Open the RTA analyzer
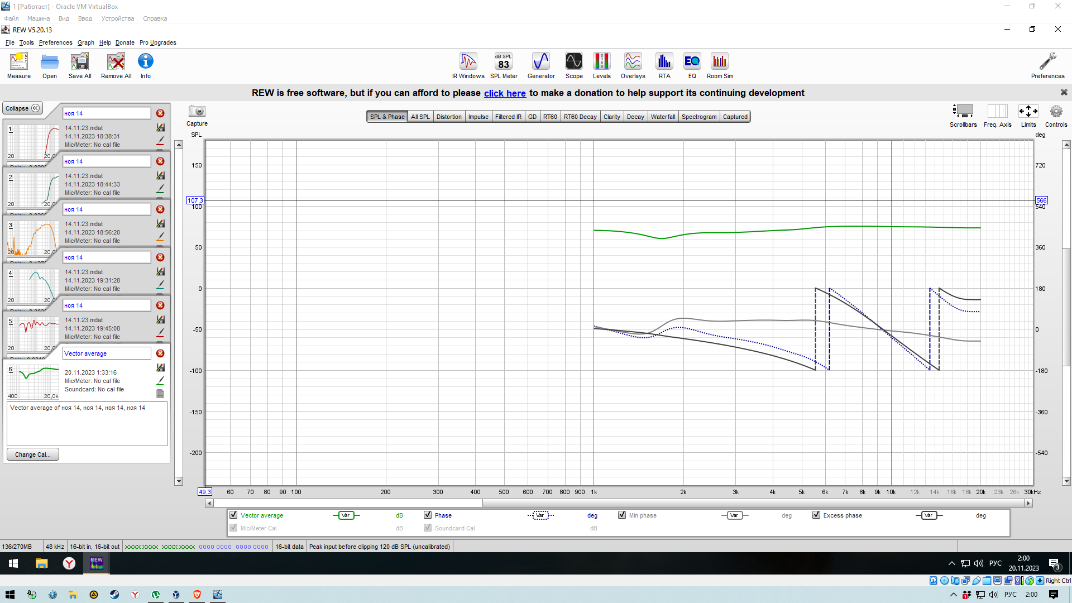 coord(664,65)
